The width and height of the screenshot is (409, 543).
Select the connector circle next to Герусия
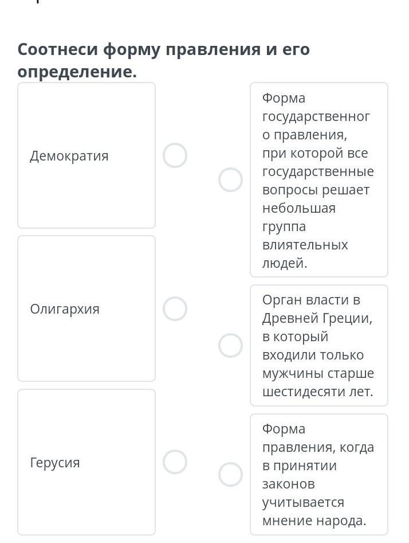pyautogui.click(x=175, y=462)
